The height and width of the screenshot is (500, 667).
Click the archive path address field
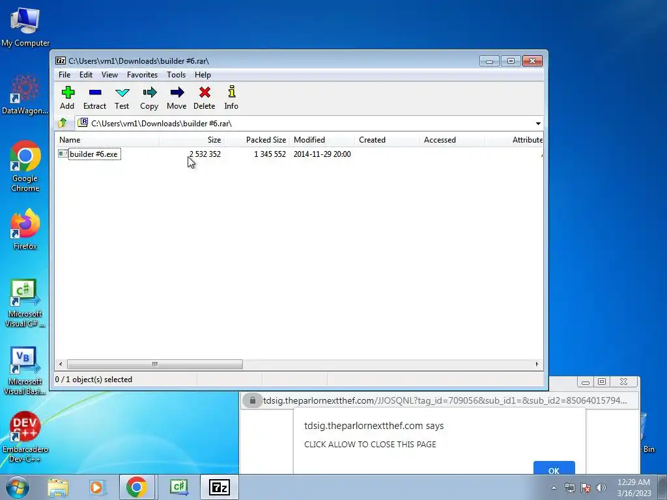tap(304, 123)
